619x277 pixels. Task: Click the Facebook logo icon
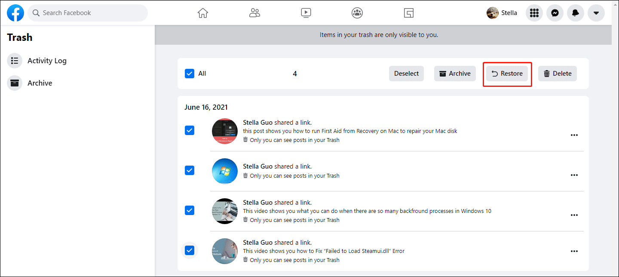coord(15,13)
